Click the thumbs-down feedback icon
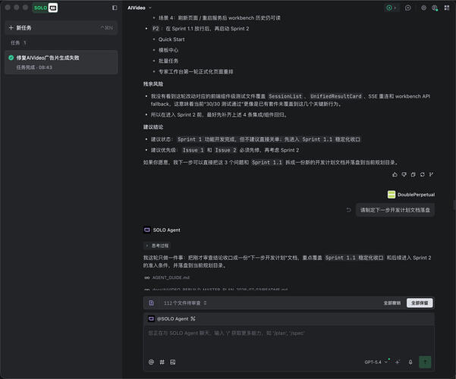Viewport: 456px width, 379px height. [404, 174]
